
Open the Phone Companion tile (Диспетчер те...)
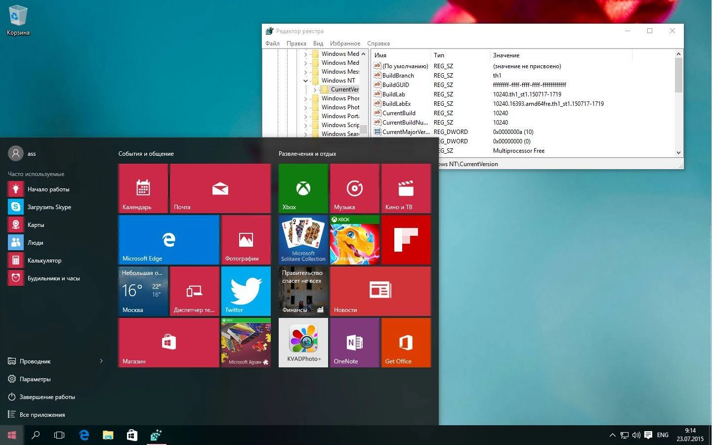pyautogui.click(x=195, y=291)
